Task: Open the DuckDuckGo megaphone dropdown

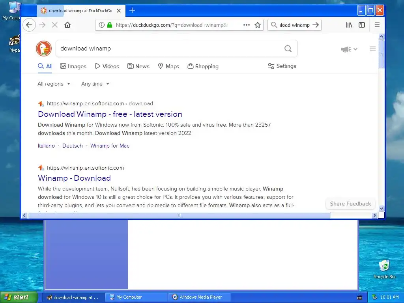Action: point(349,49)
